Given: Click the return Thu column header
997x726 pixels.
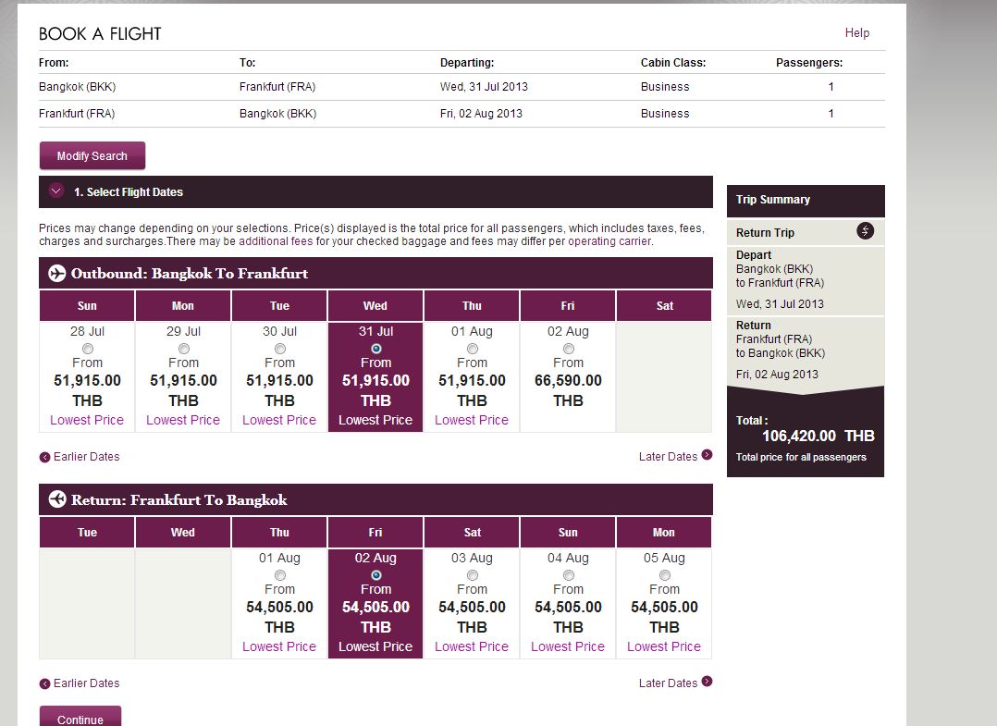Looking at the screenshot, I should [279, 533].
